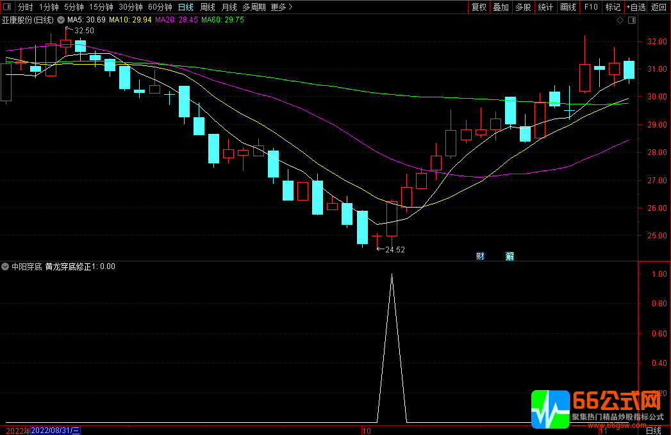671x435 pixels.
Task: Select the 日线 period tab
Action: (x=186, y=7)
